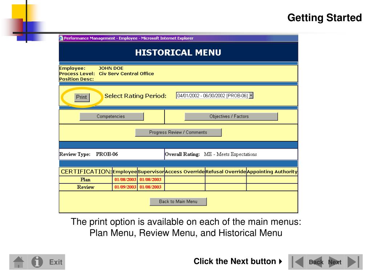Open Progress Review / Comments
372x279 pixels.
click(x=178, y=132)
